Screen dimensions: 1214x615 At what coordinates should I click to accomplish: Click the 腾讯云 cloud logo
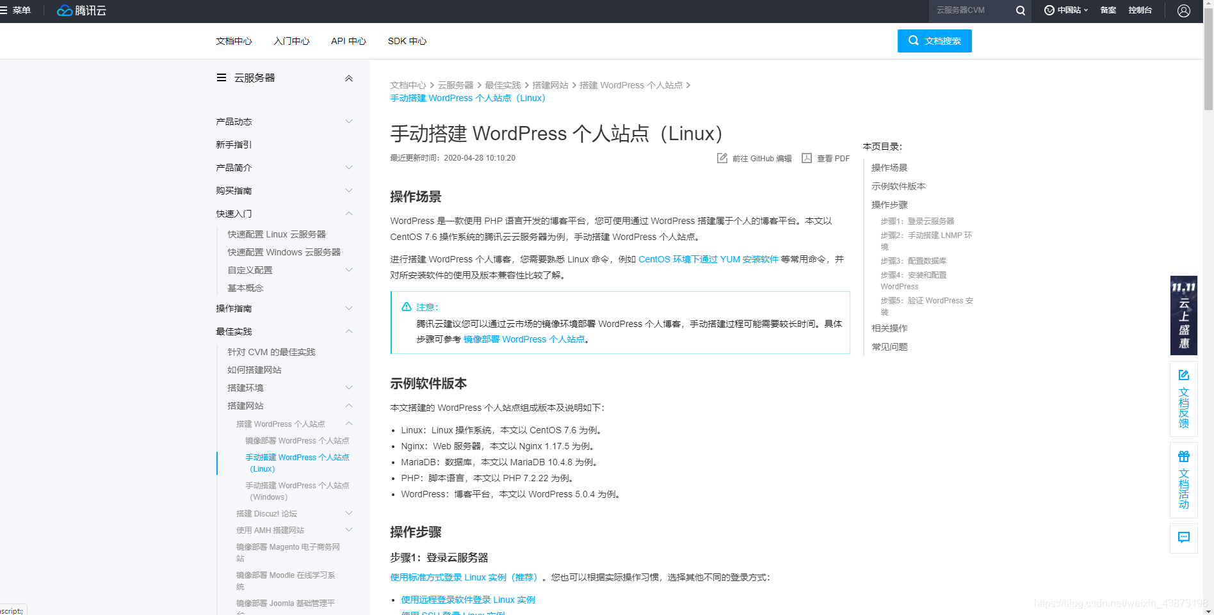click(81, 10)
